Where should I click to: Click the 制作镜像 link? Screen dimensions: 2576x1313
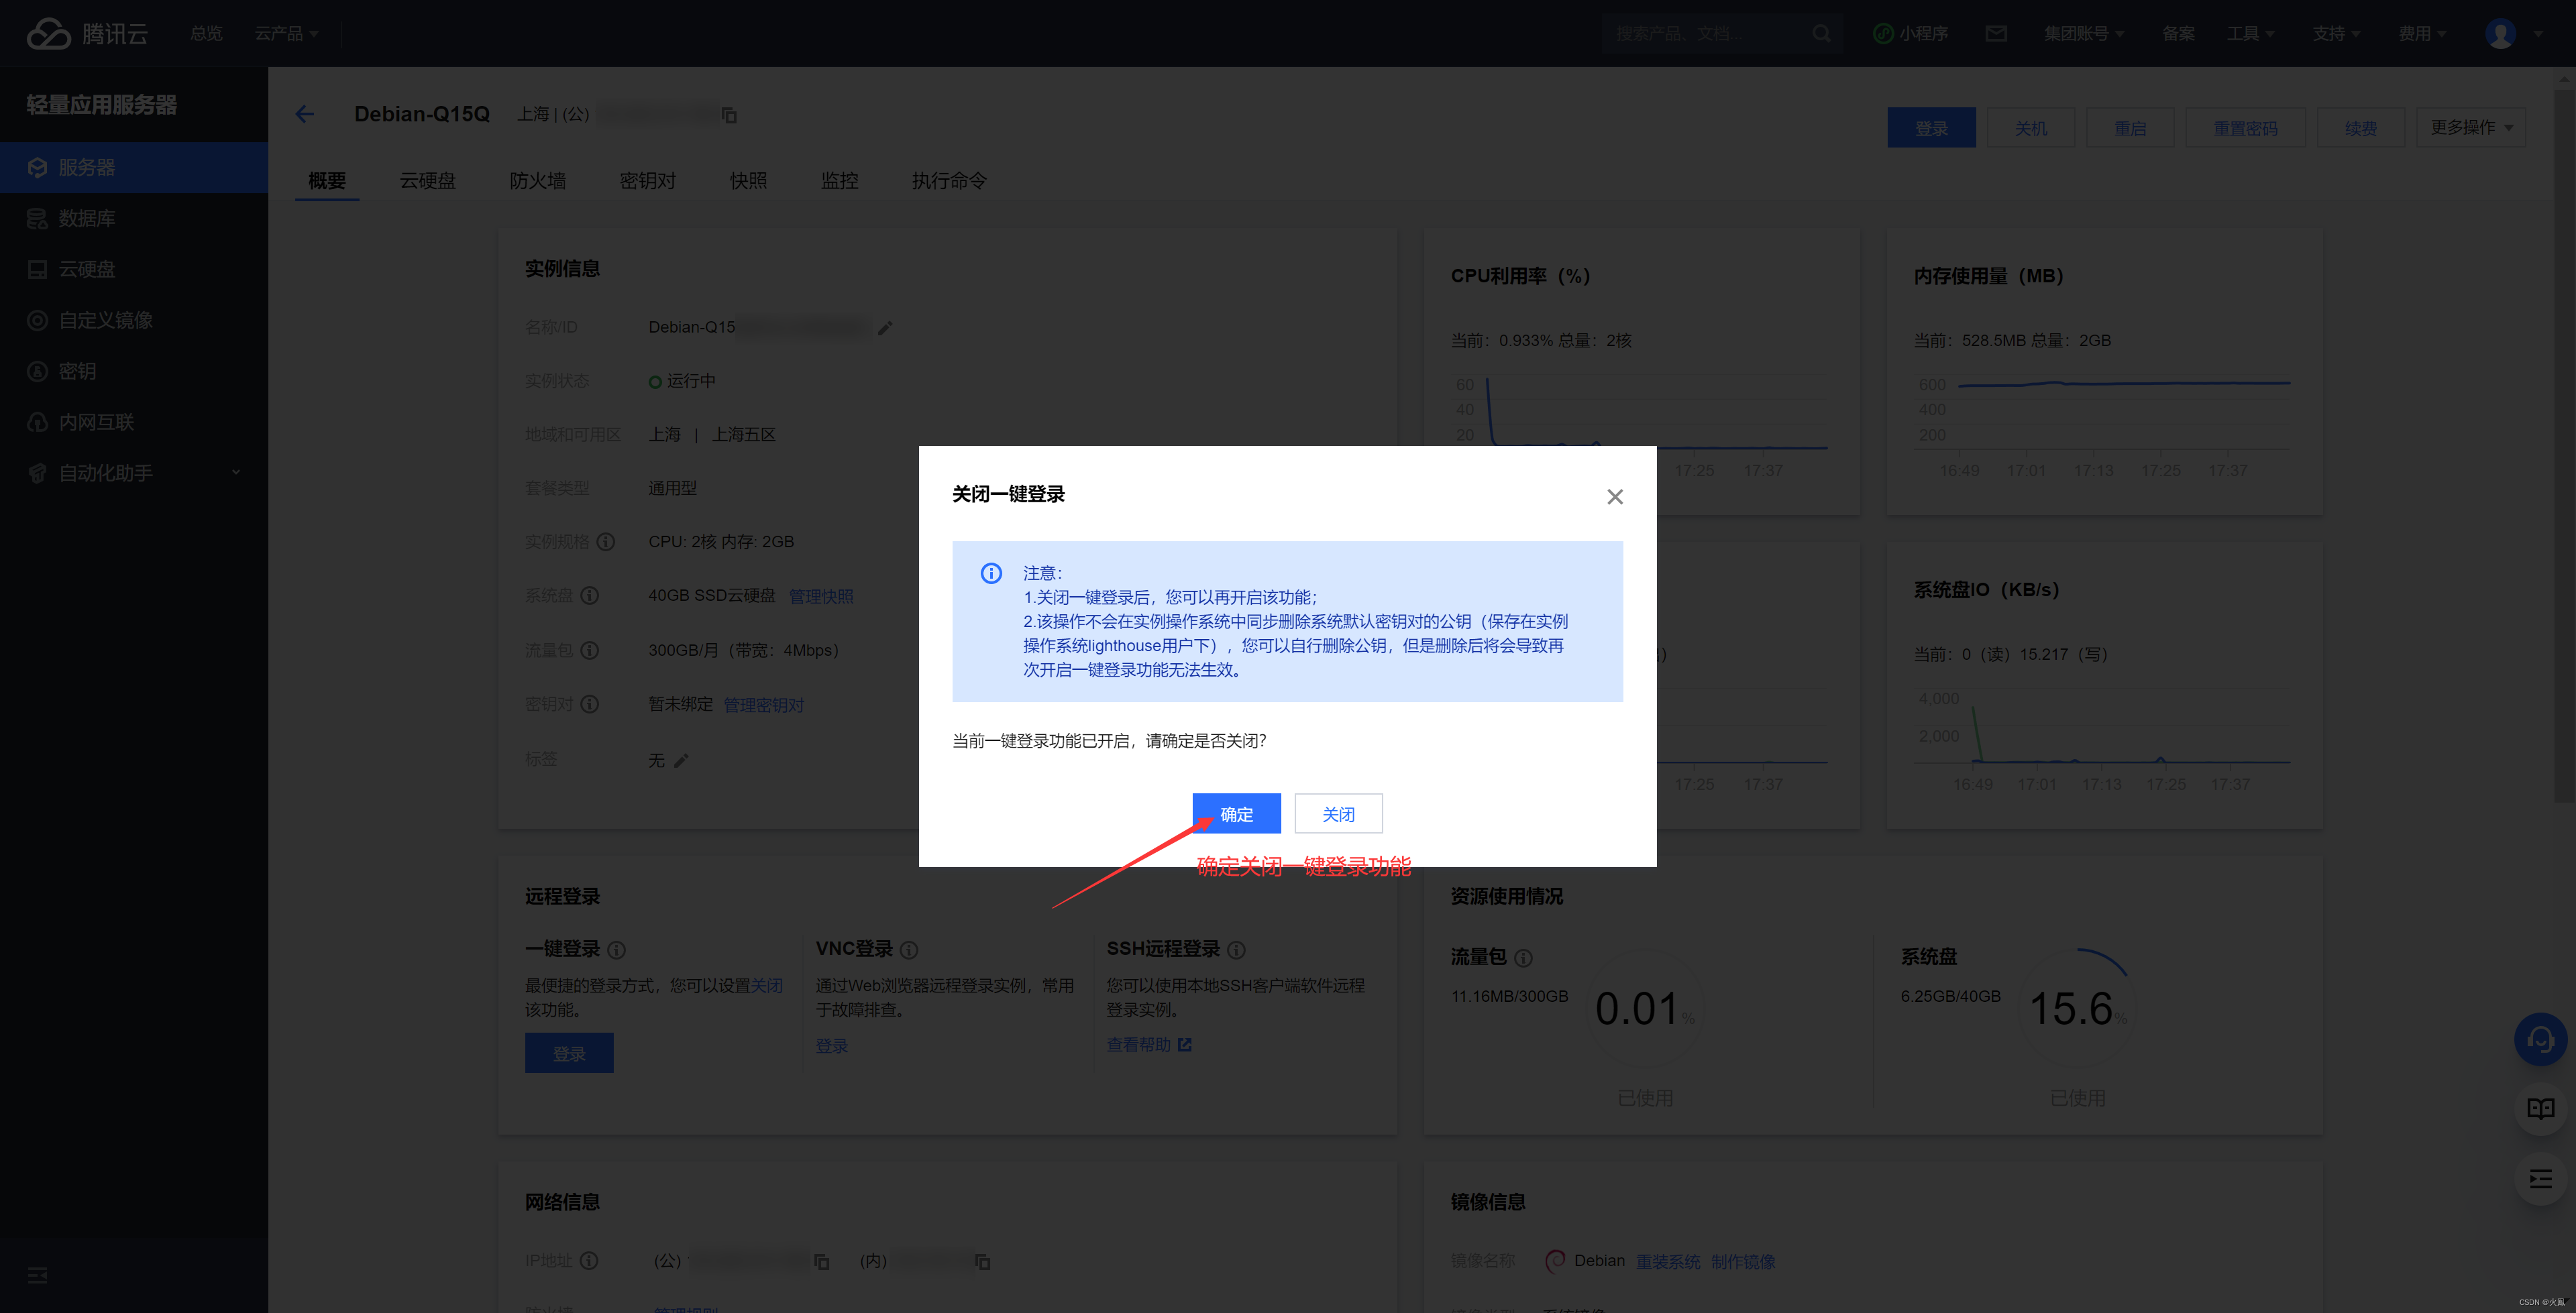click(x=1743, y=1262)
